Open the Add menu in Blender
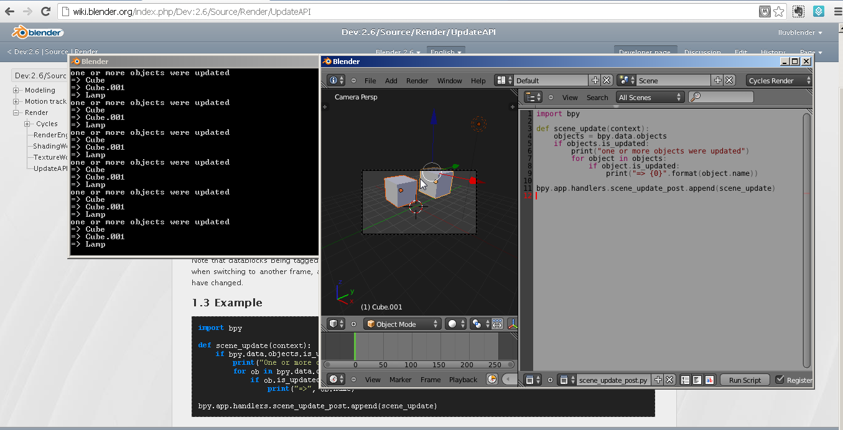The width and height of the screenshot is (843, 430). [391, 81]
